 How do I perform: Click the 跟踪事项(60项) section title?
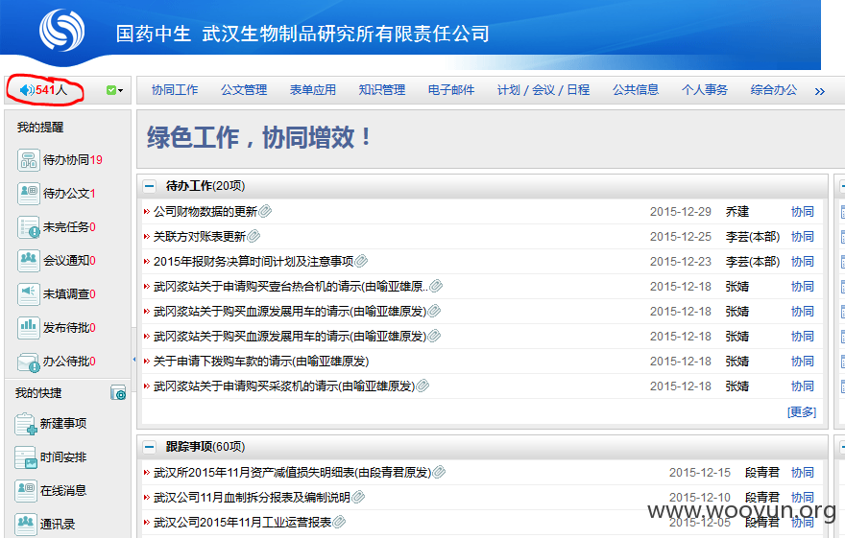click(205, 447)
